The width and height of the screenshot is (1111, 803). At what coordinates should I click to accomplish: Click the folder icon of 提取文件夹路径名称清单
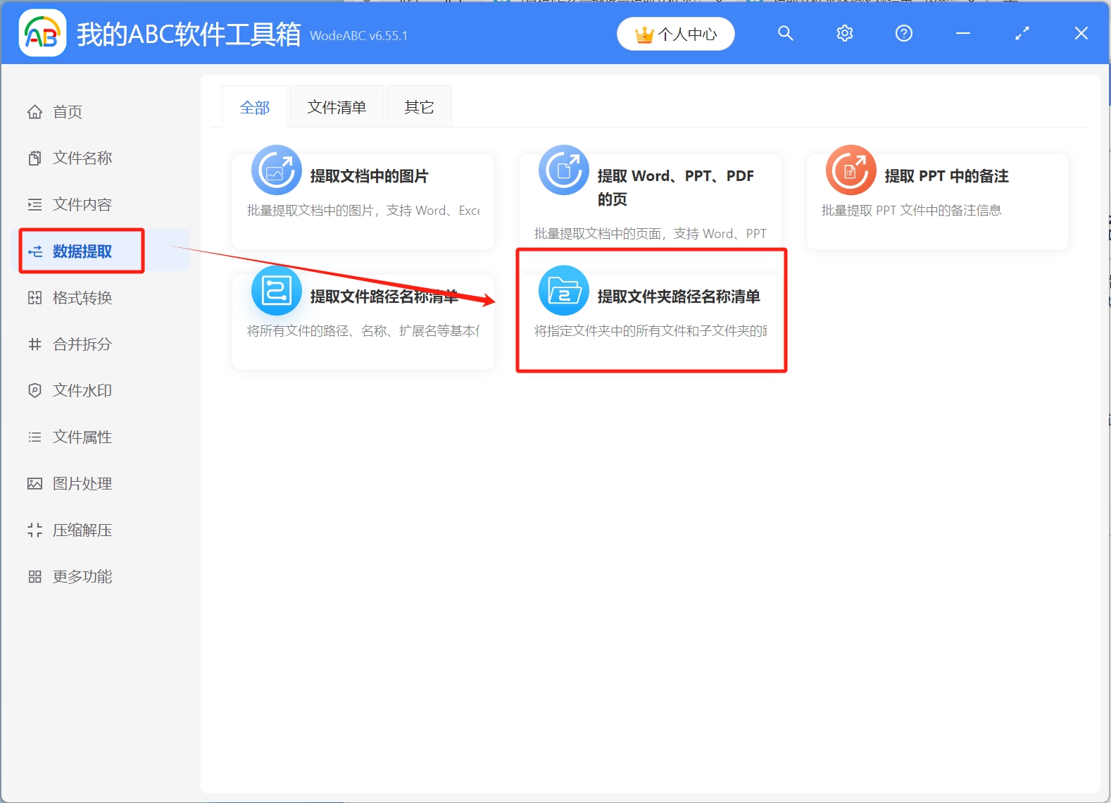(x=564, y=290)
